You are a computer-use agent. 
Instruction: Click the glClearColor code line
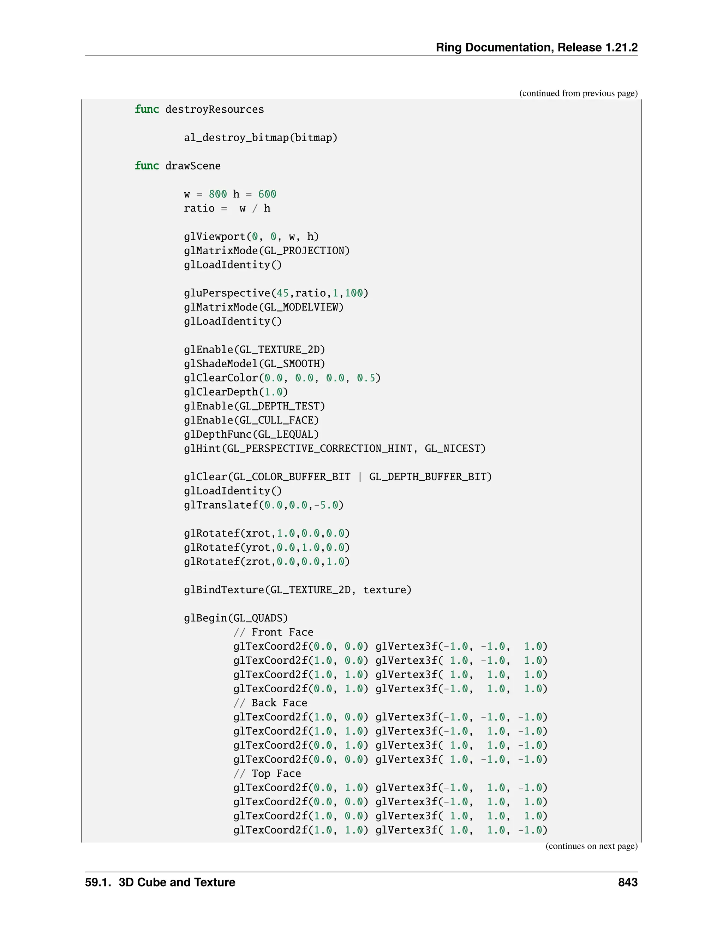coord(282,378)
